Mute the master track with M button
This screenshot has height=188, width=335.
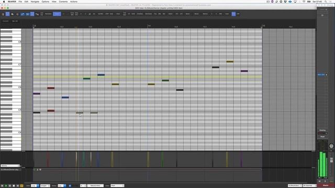click(x=320, y=181)
